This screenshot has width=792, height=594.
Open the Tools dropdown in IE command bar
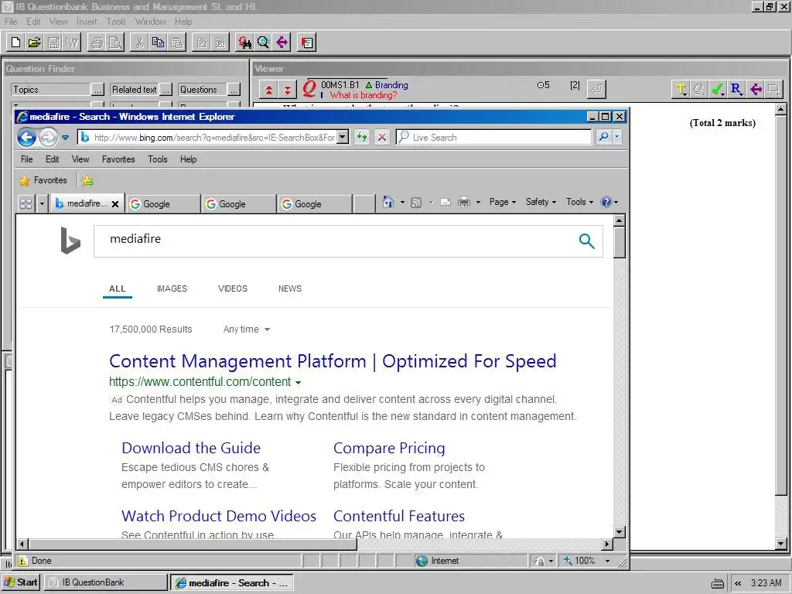click(x=580, y=202)
